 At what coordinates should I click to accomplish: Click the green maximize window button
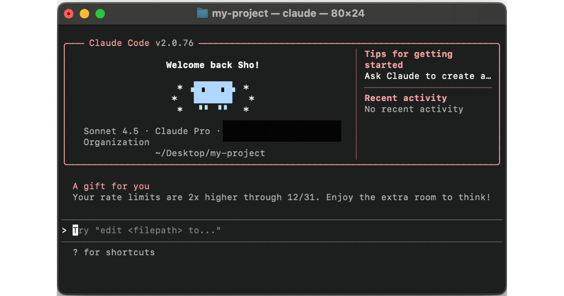[x=100, y=14]
